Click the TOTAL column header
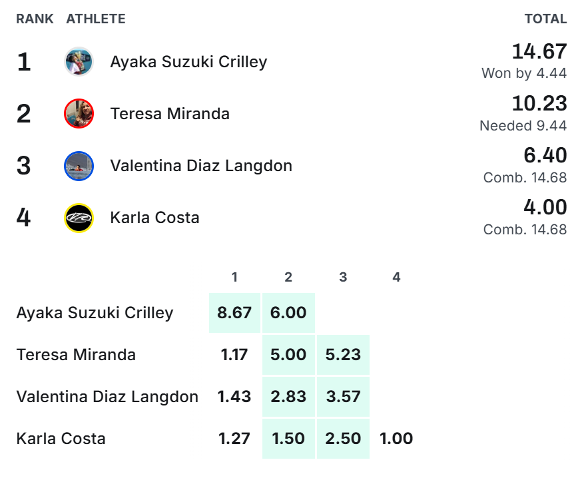582x480 pixels. pyautogui.click(x=545, y=19)
